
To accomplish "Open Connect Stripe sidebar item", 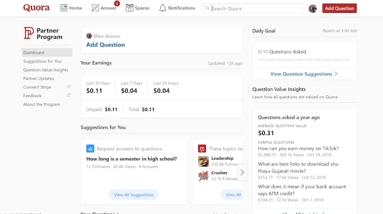I will point(37,87).
